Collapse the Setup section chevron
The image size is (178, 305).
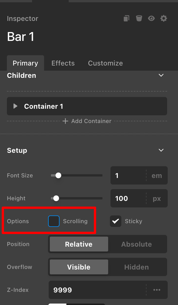pos(161,150)
